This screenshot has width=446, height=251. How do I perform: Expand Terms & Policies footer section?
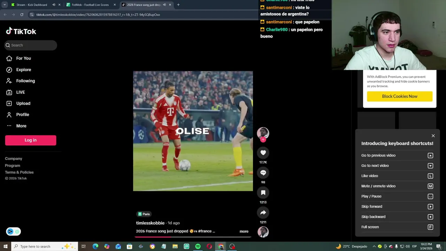[x=19, y=172]
